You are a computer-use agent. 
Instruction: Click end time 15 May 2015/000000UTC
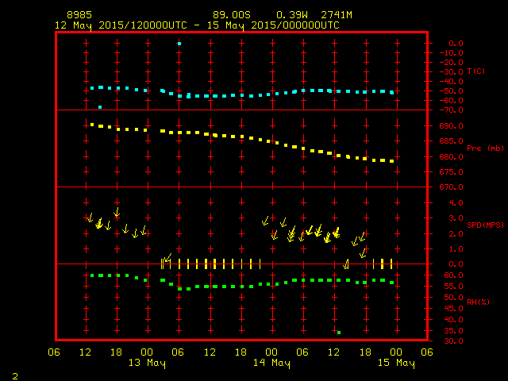click(x=273, y=25)
